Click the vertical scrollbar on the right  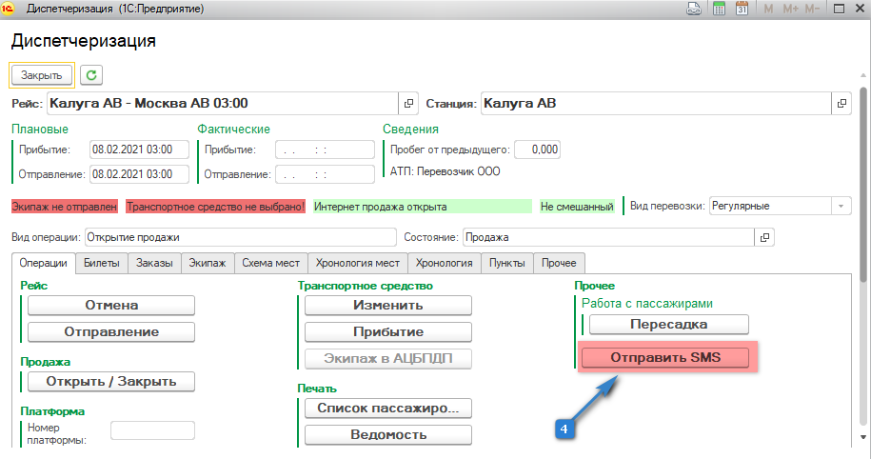[x=863, y=286]
